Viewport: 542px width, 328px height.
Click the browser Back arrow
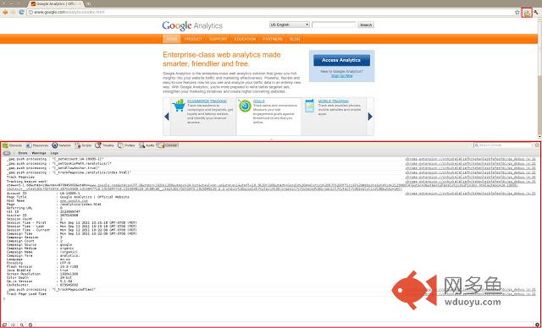[x=5, y=12]
